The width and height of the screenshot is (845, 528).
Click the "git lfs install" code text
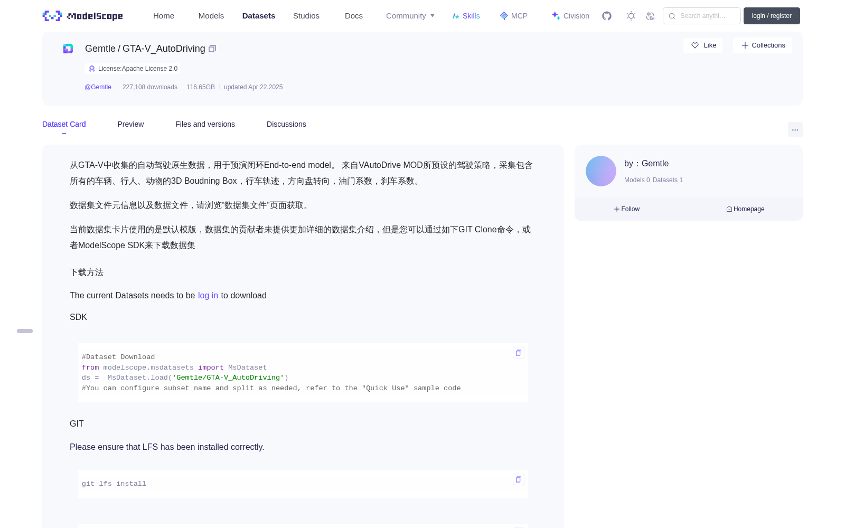point(114,484)
